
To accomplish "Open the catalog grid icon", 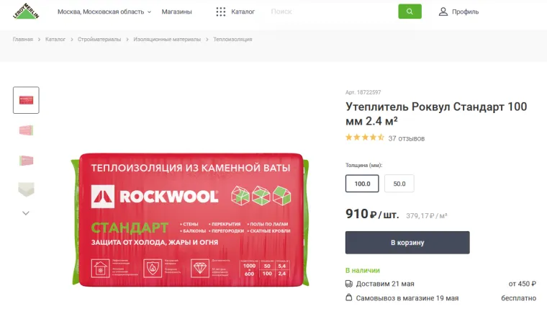I will click(x=220, y=12).
